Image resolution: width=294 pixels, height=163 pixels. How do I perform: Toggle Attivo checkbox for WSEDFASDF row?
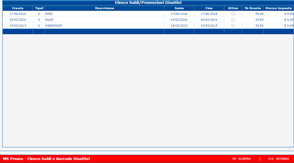coord(233,25)
